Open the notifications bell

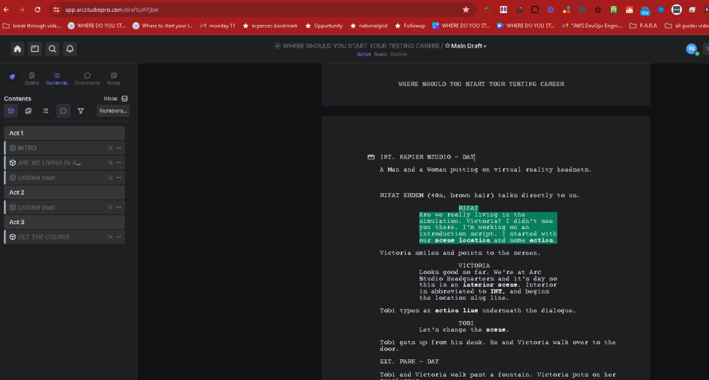[70, 48]
